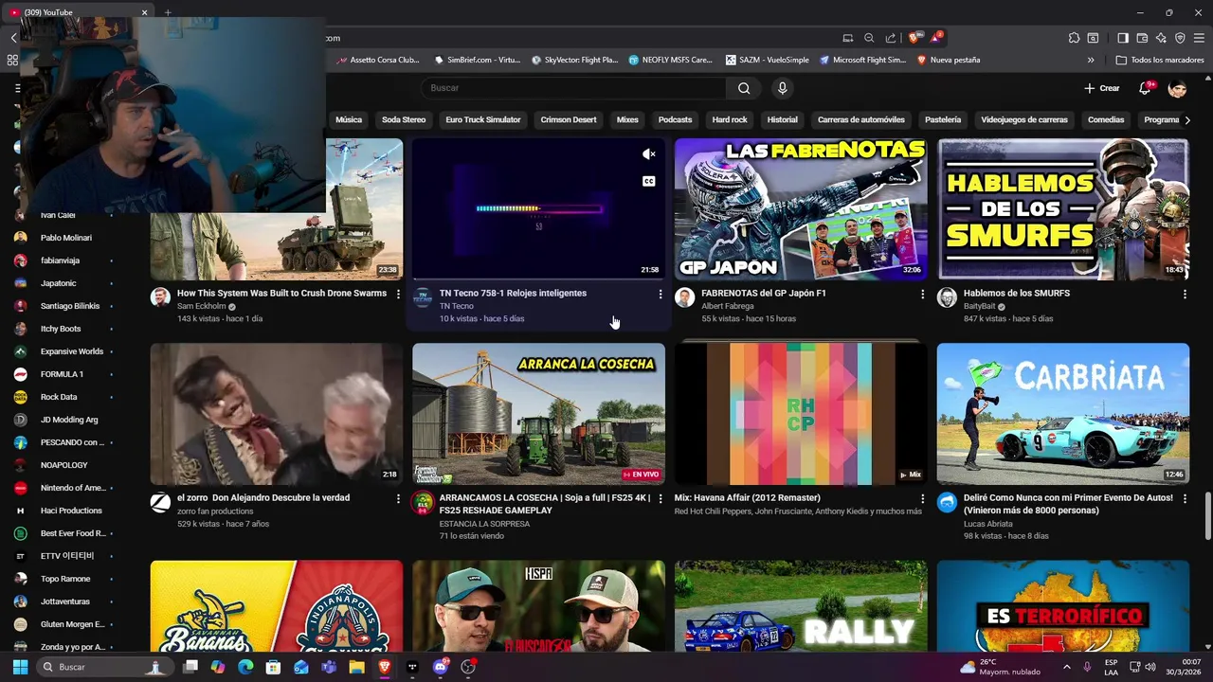1213x682 pixels.
Task: Select the Soda Stereo filter chip
Action: pos(404,120)
